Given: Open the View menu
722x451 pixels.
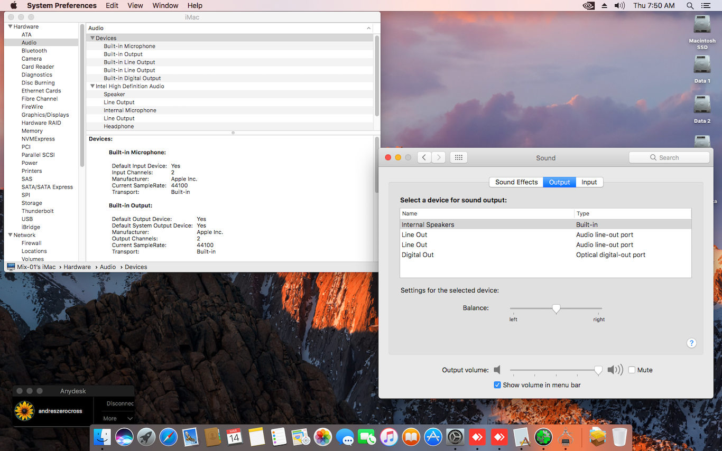Looking at the screenshot, I should click(135, 5).
